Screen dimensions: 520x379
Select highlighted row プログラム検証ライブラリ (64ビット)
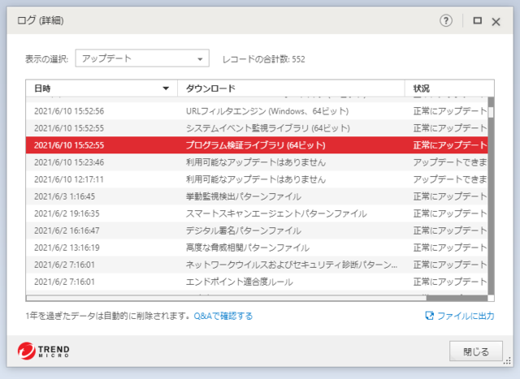pyautogui.click(x=257, y=145)
